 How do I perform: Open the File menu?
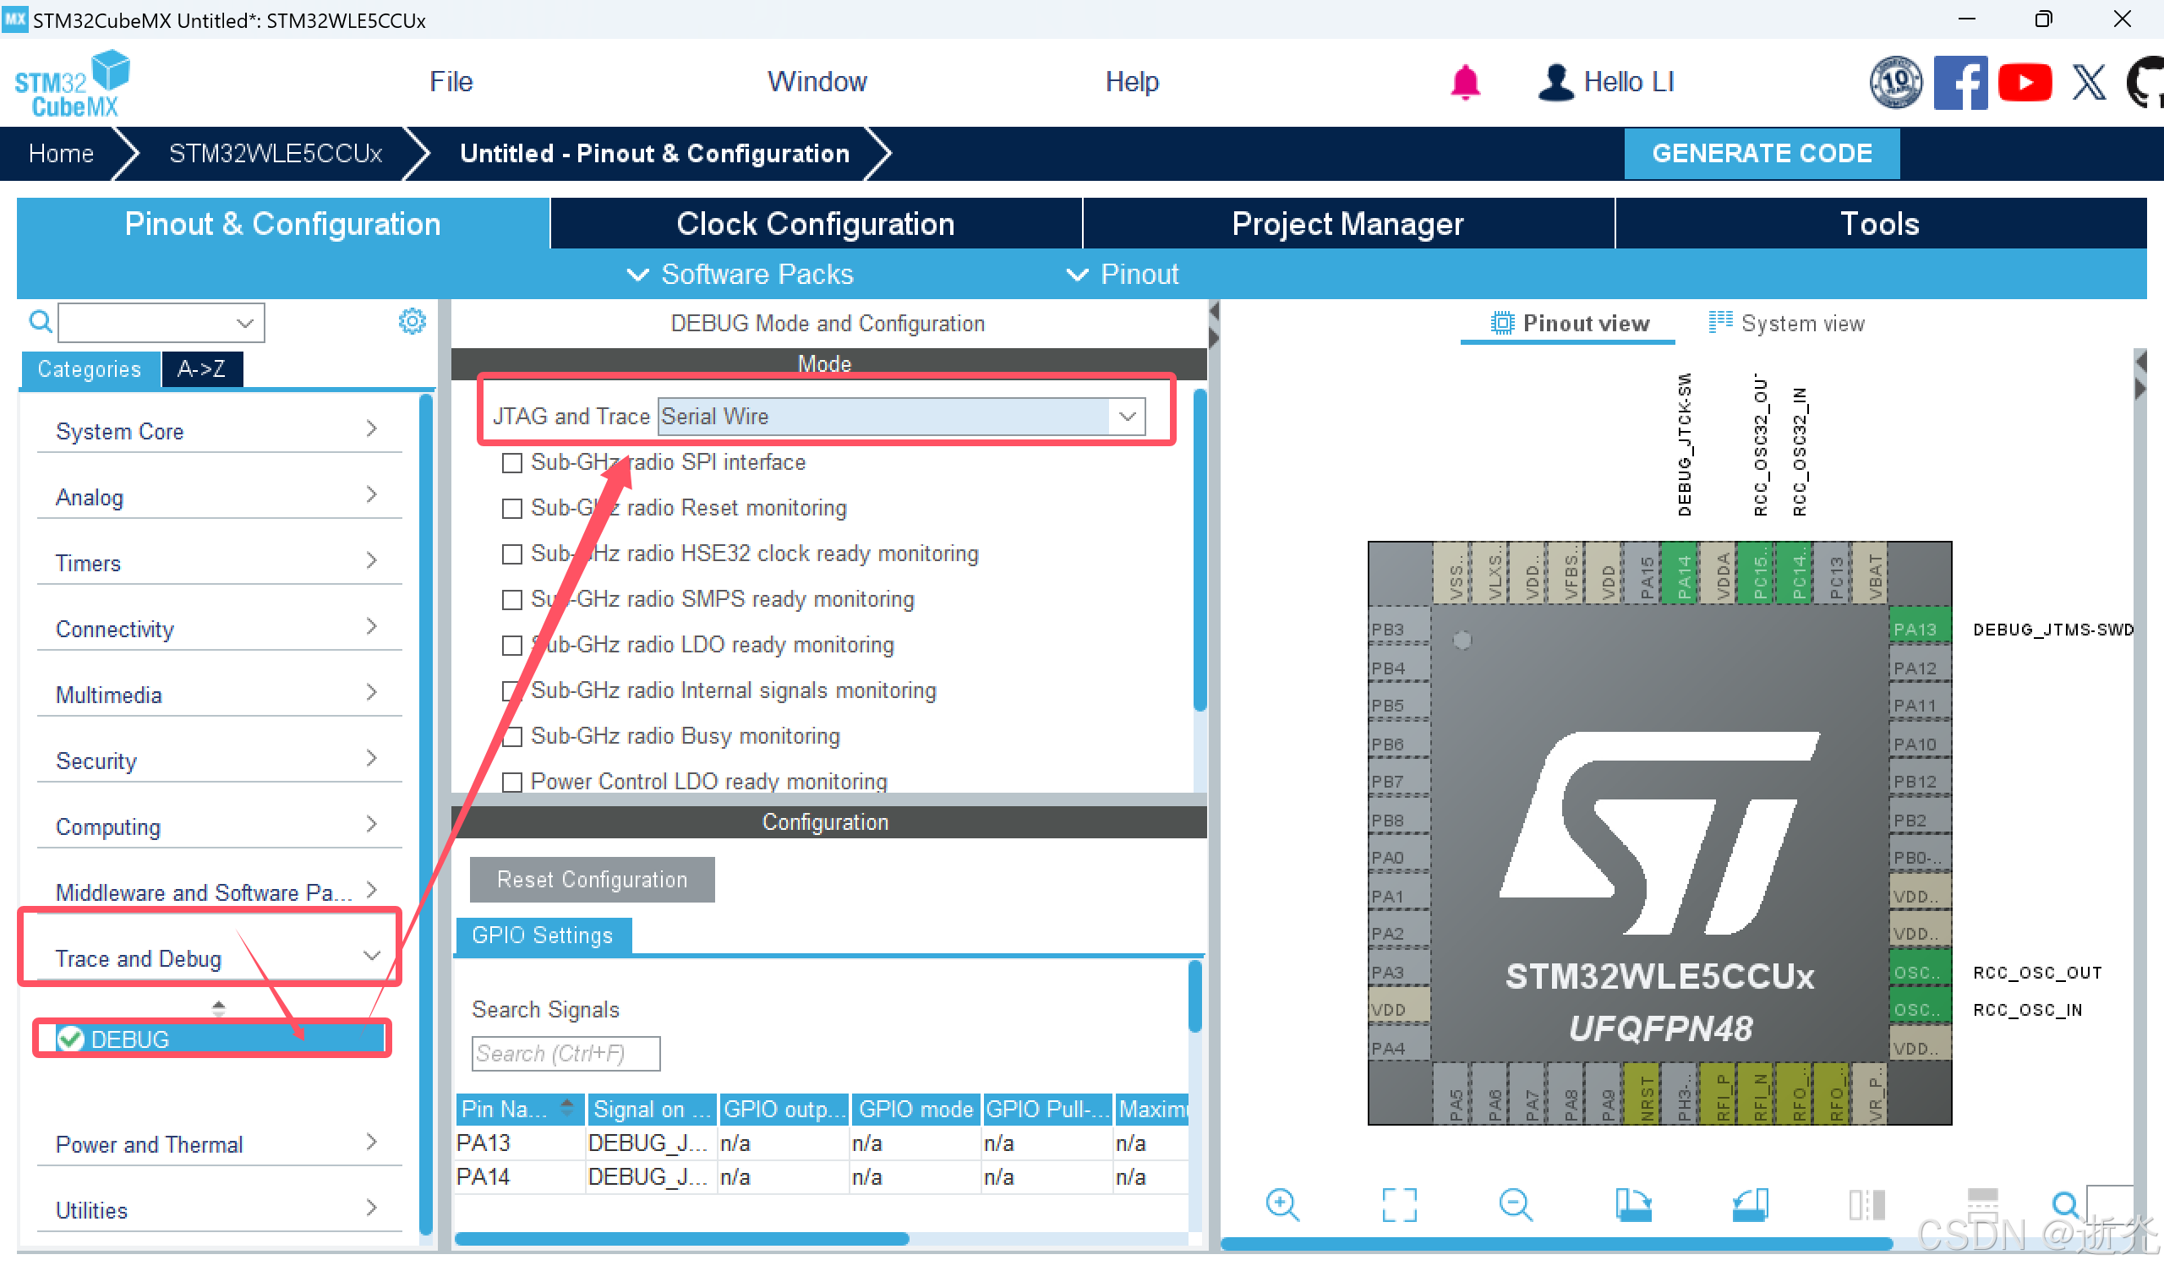pyautogui.click(x=451, y=82)
